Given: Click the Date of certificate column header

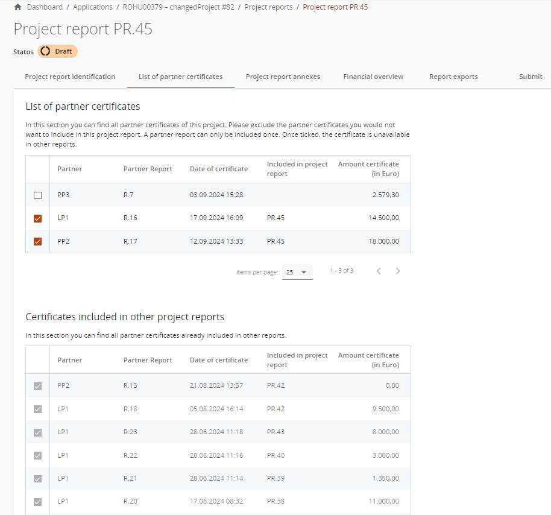Looking at the screenshot, I should [219, 169].
